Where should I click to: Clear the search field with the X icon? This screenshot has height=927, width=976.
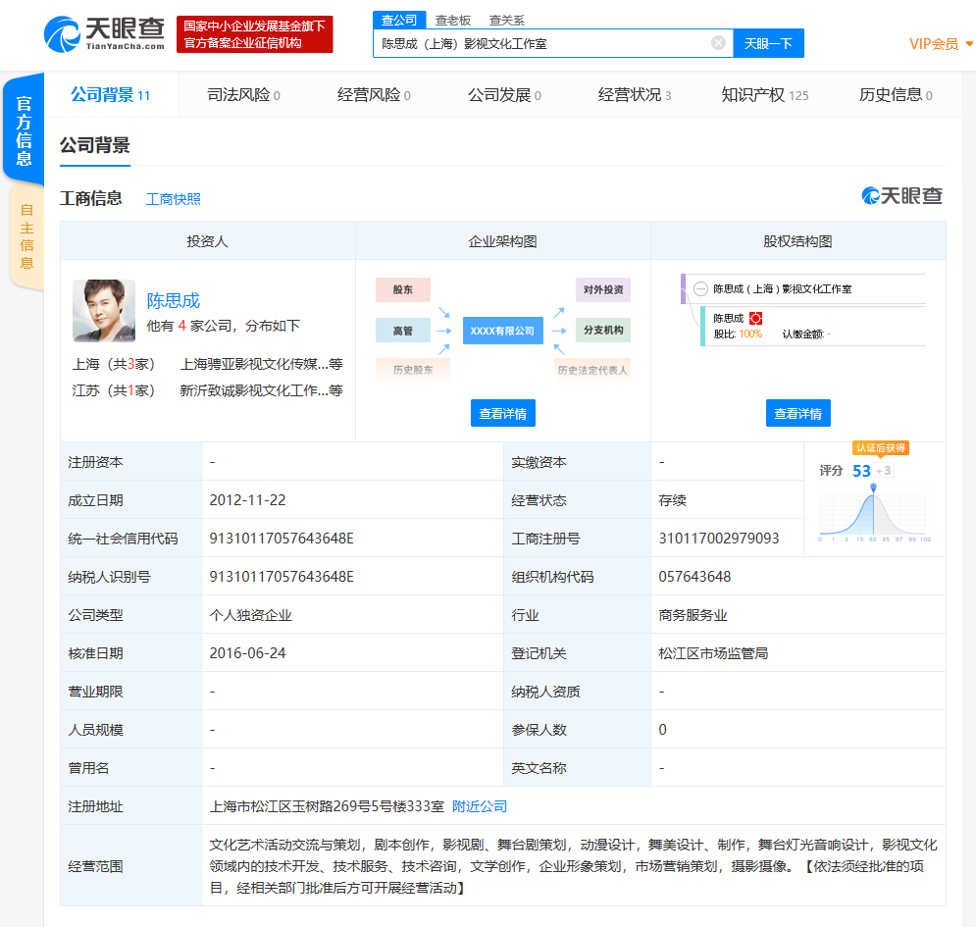click(718, 43)
